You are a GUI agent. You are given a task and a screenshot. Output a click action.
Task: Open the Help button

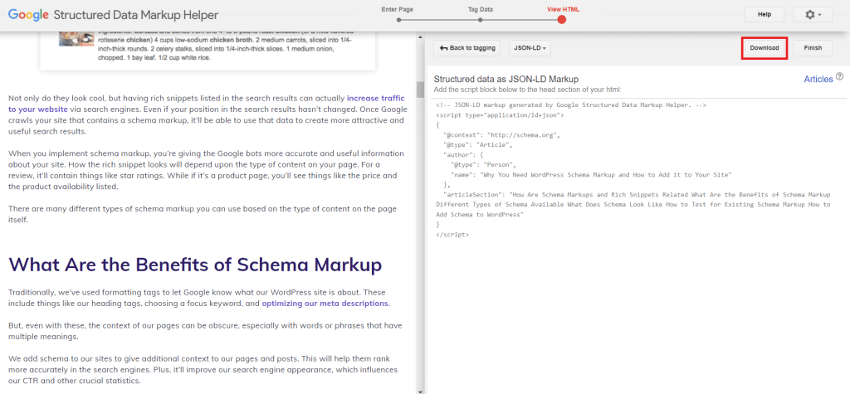click(765, 15)
